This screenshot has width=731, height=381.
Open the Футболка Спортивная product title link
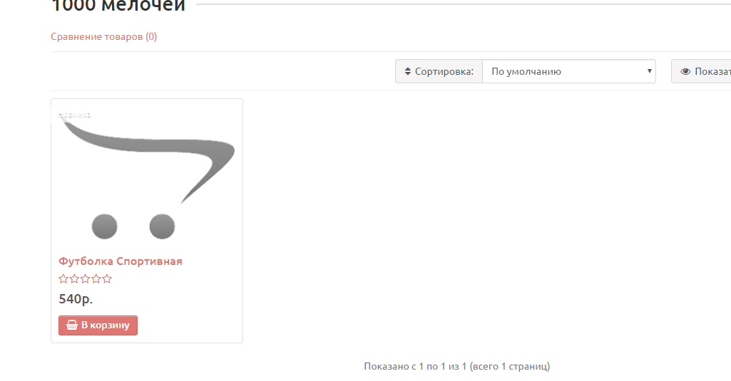point(121,261)
